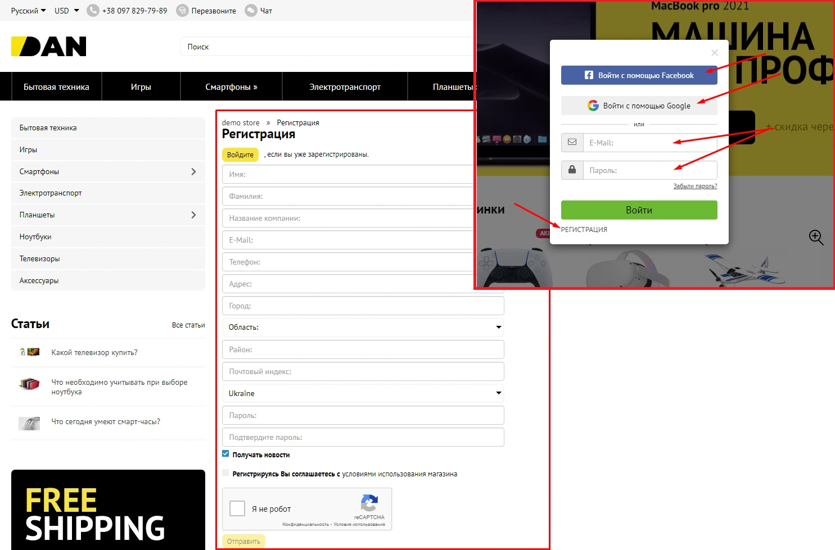835x550 pixels.
Task: Click the callback headset icon
Action: tap(182, 11)
